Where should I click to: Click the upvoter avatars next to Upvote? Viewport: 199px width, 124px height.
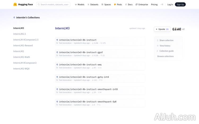coord(177,29)
